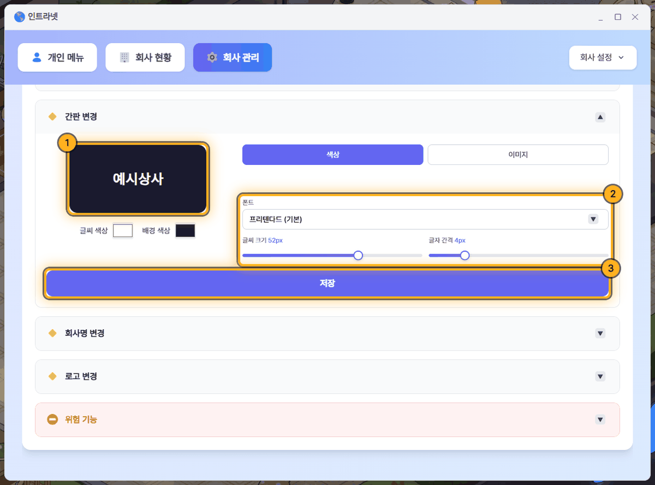The image size is (655, 485).
Task: Click the 로고 변경 diamond icon
Action: [52, 376]
